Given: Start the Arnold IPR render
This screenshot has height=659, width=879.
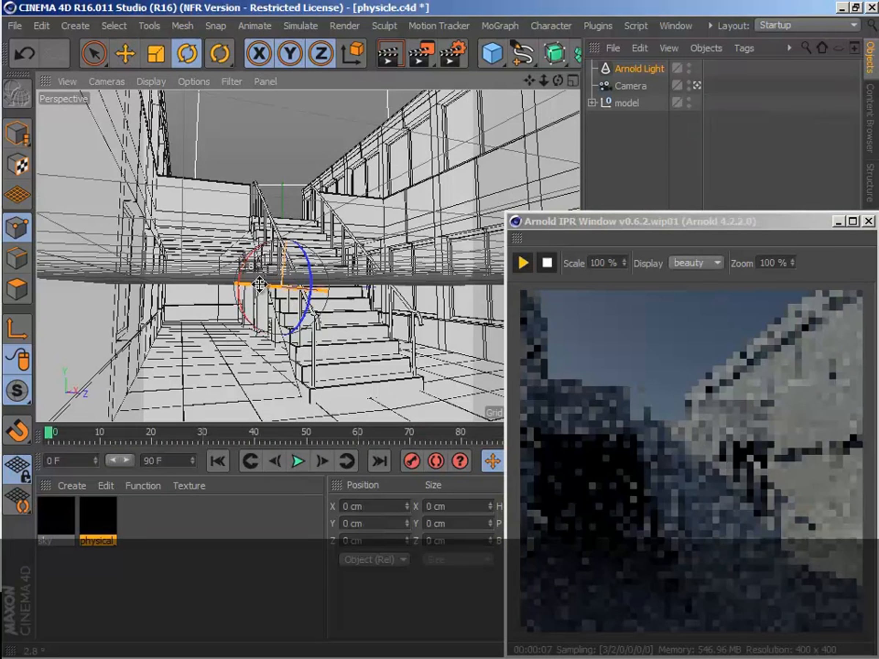Looking at the screenshot, I should 523,263.
